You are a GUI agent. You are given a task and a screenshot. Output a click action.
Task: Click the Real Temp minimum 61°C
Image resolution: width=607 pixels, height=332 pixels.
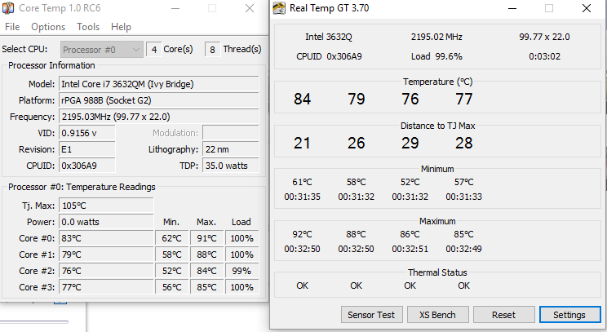coord(302,181)
